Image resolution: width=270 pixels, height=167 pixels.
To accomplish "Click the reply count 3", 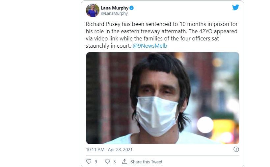I will 115,162.
